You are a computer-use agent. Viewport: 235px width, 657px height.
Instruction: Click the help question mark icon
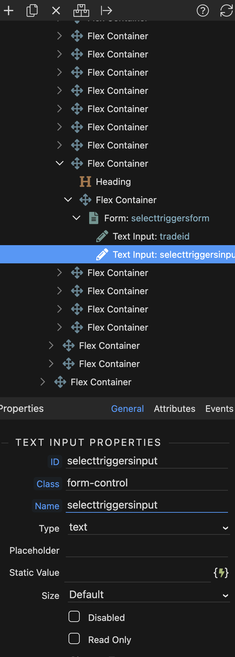203,11
